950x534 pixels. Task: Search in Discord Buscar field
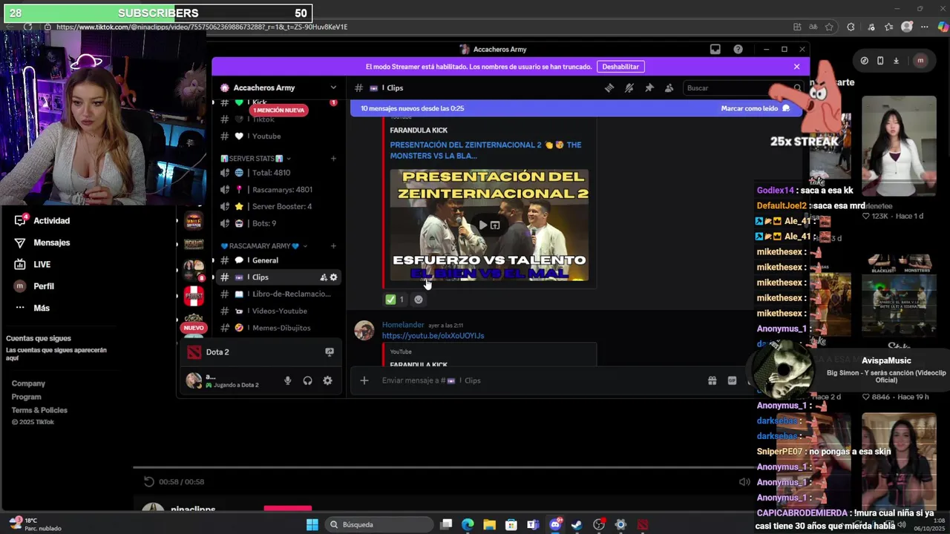click(742, 88)
